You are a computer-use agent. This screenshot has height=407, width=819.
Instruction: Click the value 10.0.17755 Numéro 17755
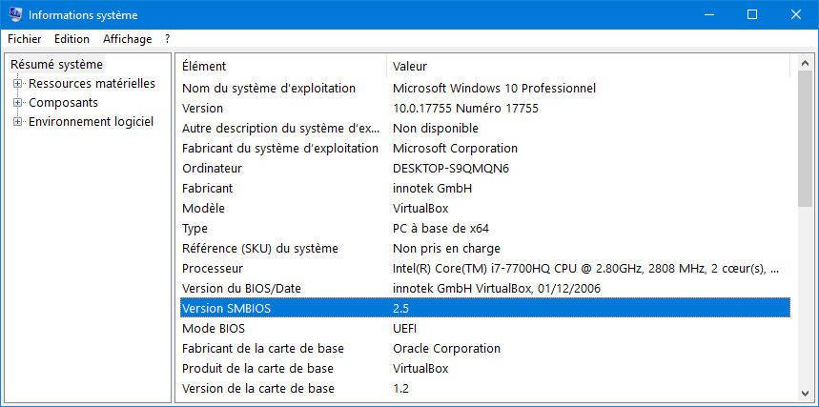click(465, 109)
